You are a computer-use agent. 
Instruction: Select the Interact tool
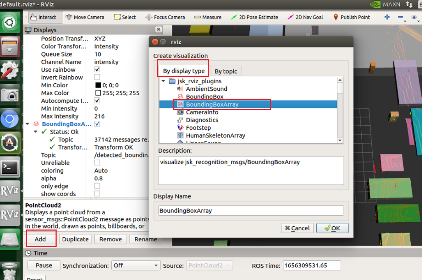pos(45,17)
